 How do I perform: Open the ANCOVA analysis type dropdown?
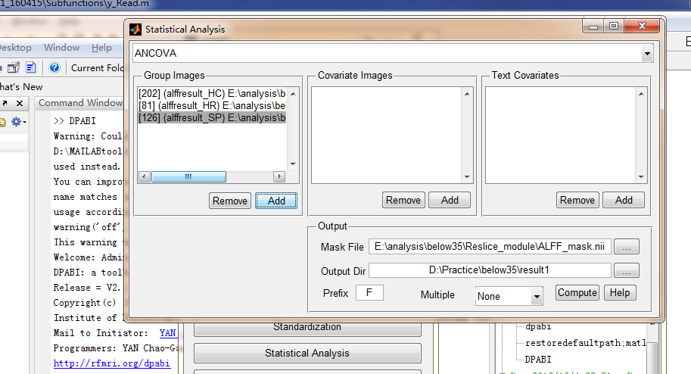click(x=646, y=54)
